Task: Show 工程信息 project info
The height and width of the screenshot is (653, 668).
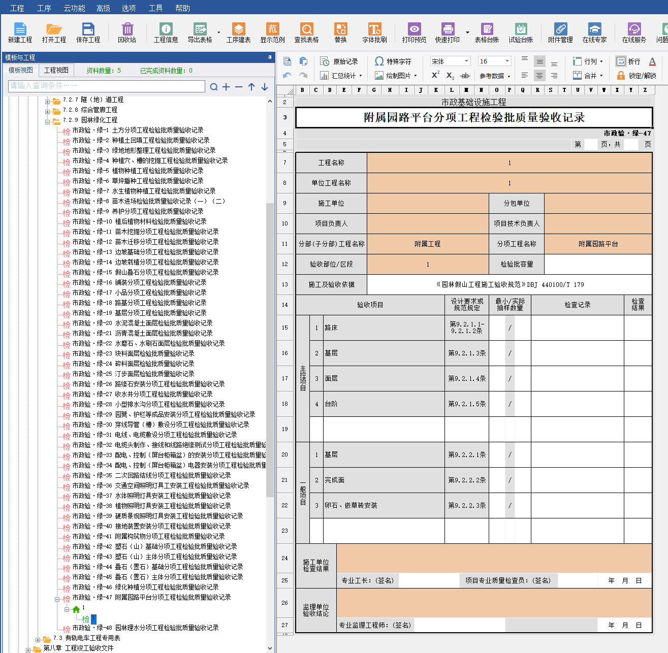Action: (166, 32)
